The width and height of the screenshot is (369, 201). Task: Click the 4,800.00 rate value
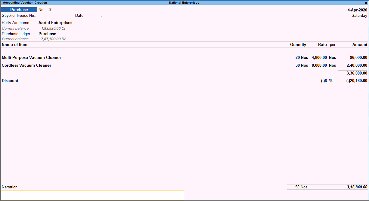[x=319, y=57]
